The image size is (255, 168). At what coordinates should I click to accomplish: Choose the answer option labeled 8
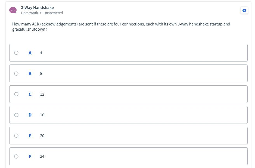(41, 73)
